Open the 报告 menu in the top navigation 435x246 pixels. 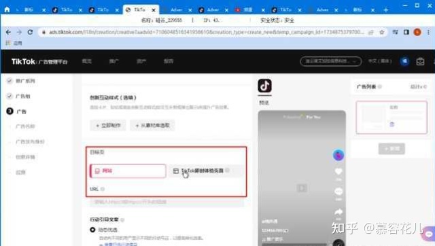[169, 61]
